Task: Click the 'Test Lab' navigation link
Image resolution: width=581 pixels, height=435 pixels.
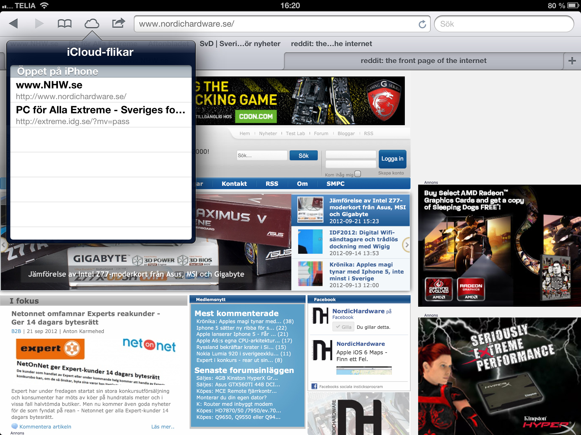Action: click(295, 134)
